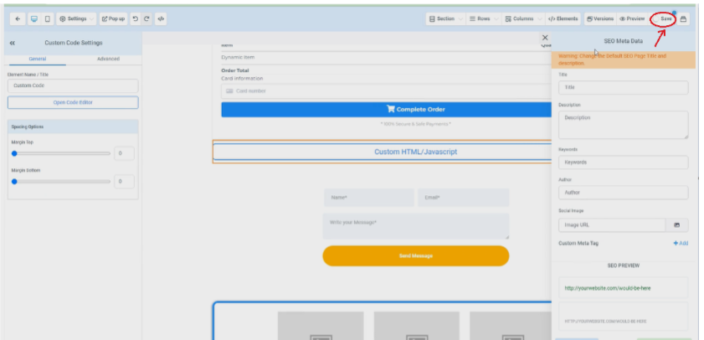The image size is (704, 340).
Task: Expand the Section dropdown
Action: (x=444, y=18)
